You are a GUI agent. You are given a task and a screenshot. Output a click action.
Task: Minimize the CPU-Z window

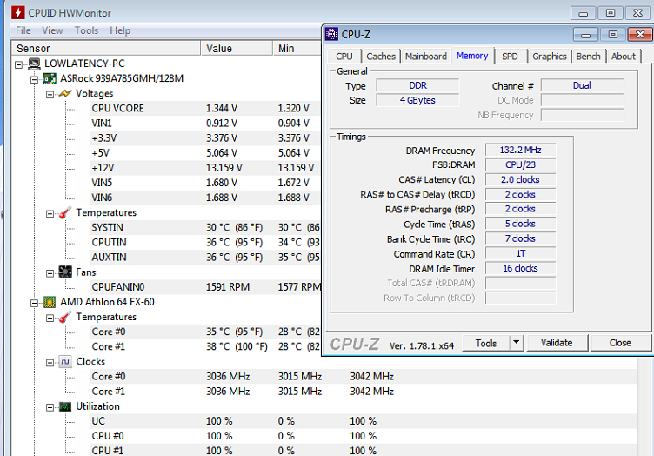coord(585,35)
